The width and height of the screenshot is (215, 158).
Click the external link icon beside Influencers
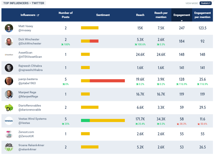[x=38, y=15]
